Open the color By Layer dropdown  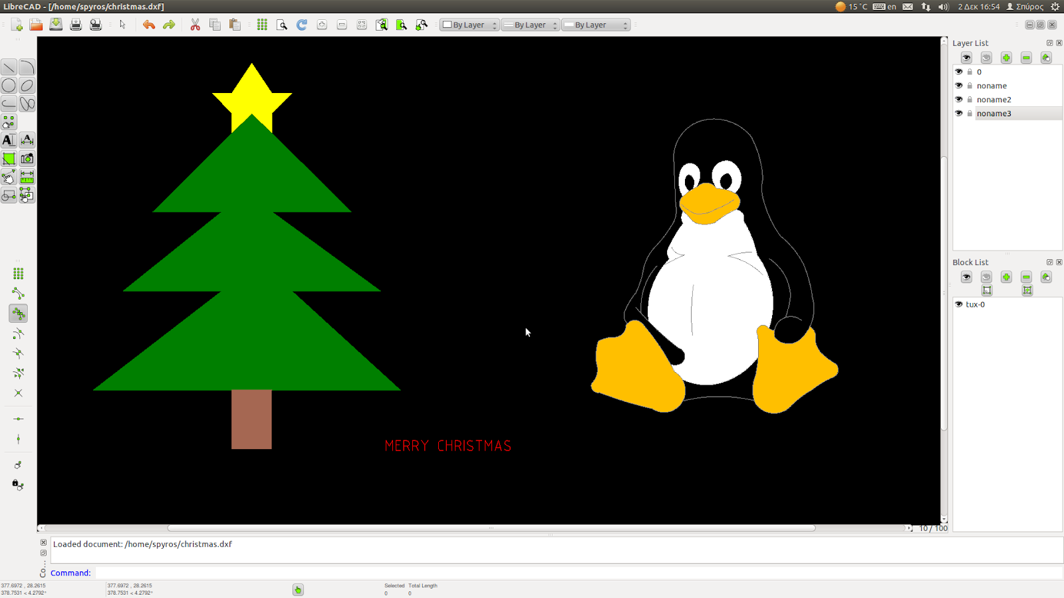[469, 25]
